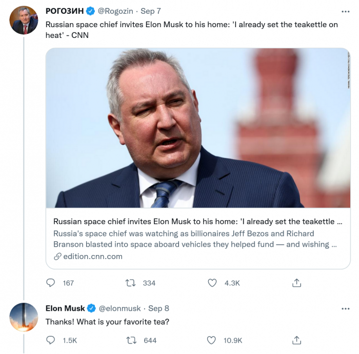Open Elon Musk's rocket profile avatar
Screen dimensions: 359x354
point(24,317)
